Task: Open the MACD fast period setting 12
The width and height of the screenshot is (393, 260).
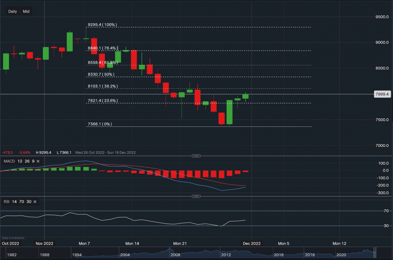Action: [x=20, y=161]
